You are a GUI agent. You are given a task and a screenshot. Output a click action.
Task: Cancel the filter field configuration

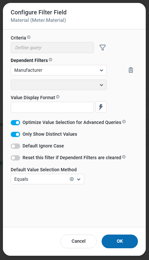79,241
